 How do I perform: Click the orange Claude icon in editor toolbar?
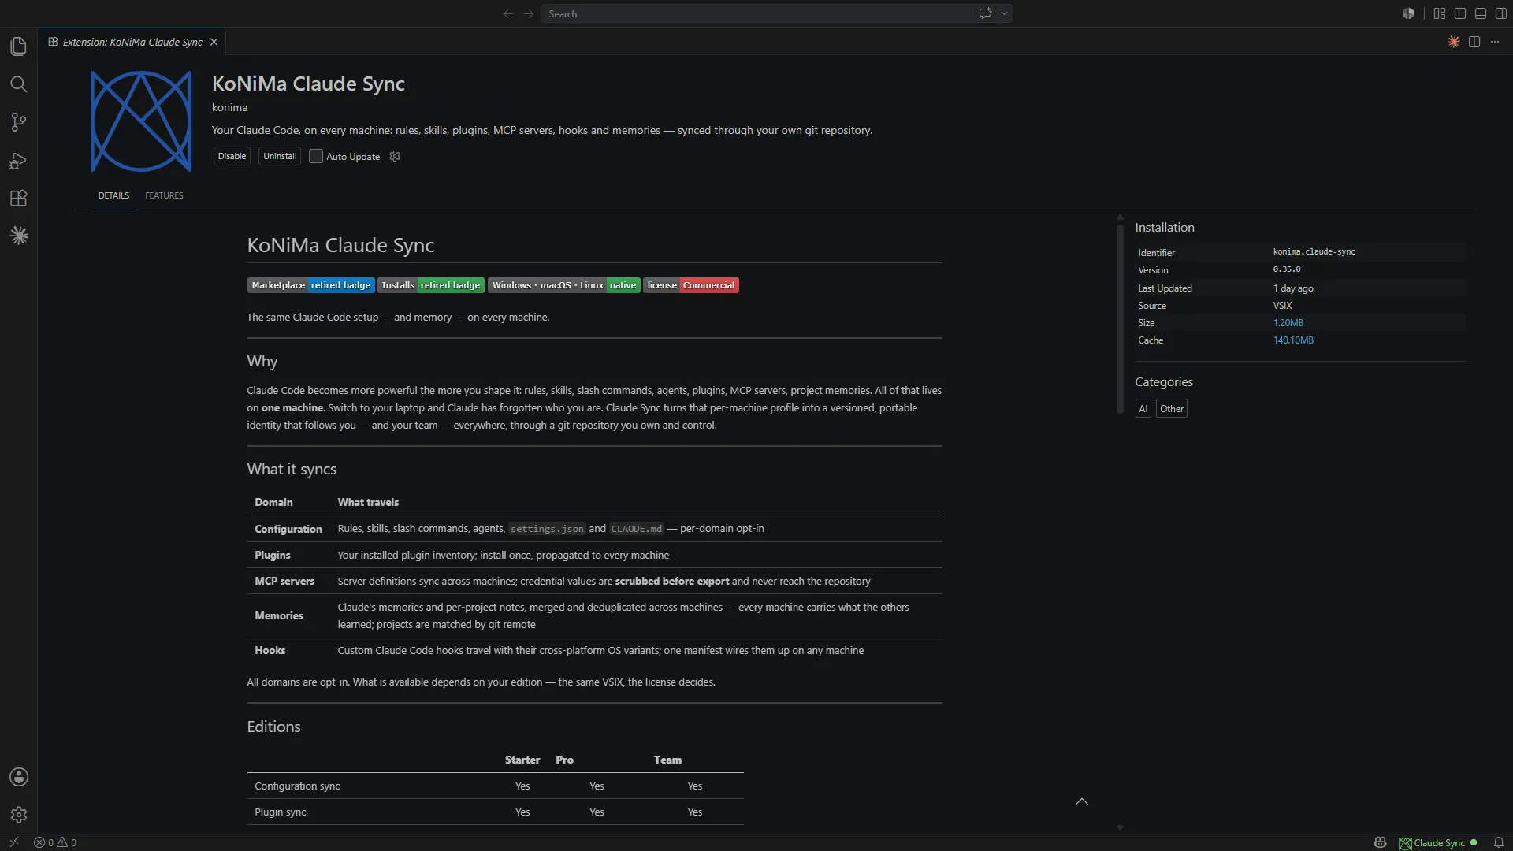[x=1454, y=42]
